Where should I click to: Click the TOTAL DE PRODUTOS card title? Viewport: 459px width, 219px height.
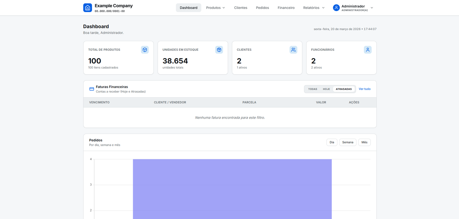pyautogui.click(x=104, y=50)
